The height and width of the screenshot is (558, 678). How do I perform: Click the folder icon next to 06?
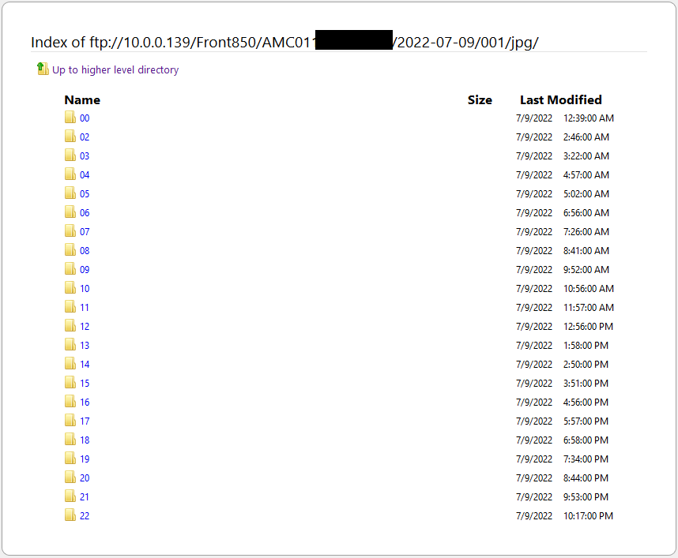pos(70,212)
